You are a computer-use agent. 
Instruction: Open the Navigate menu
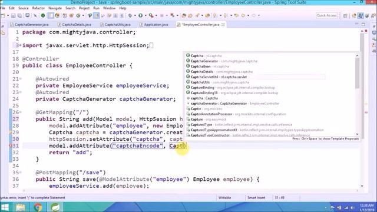(x=55, y=8)
